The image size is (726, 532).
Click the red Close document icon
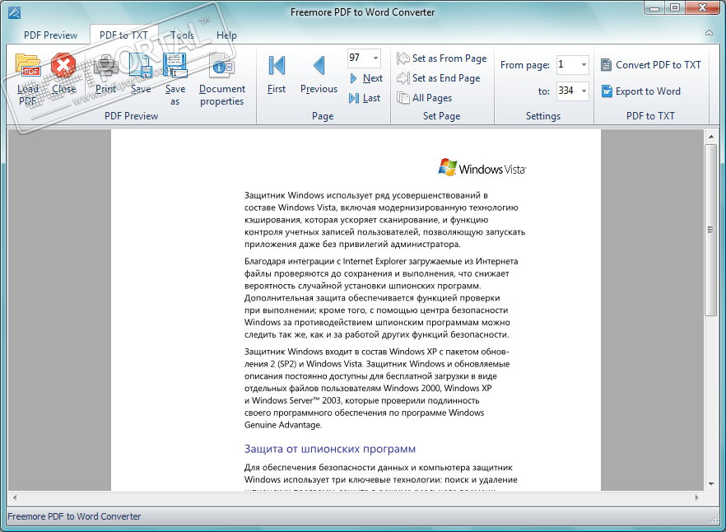[x=63, y=65]
